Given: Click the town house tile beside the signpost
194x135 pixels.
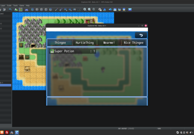Looking at the screenshot, I should 21,57.
